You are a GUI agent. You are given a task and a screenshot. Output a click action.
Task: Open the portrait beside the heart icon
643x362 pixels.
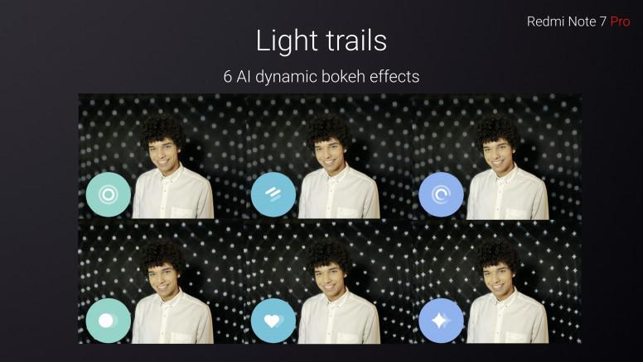[329, 282]
